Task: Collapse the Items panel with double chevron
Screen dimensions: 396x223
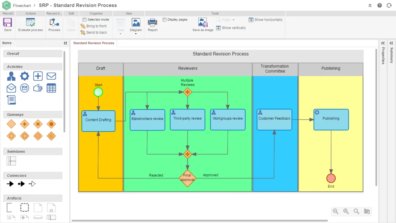Action: click(x=65, y=43)
